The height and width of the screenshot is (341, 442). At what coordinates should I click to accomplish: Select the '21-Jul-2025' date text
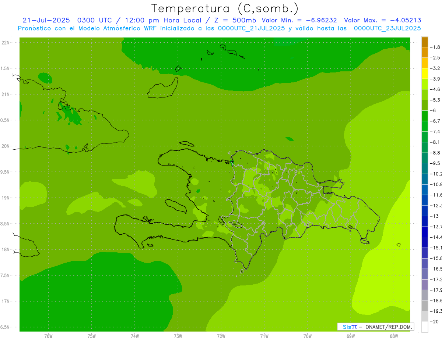pos(46,20)
